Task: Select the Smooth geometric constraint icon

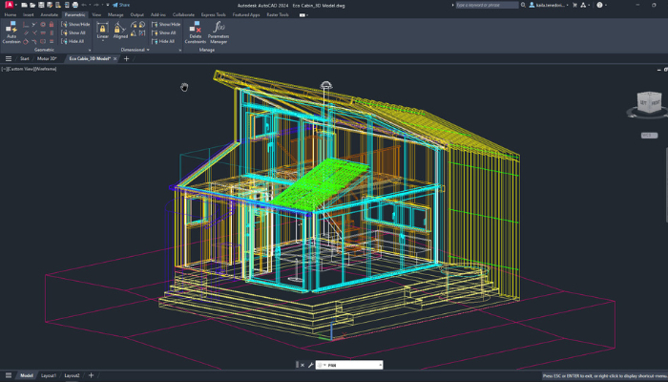Action: [34, 41]
